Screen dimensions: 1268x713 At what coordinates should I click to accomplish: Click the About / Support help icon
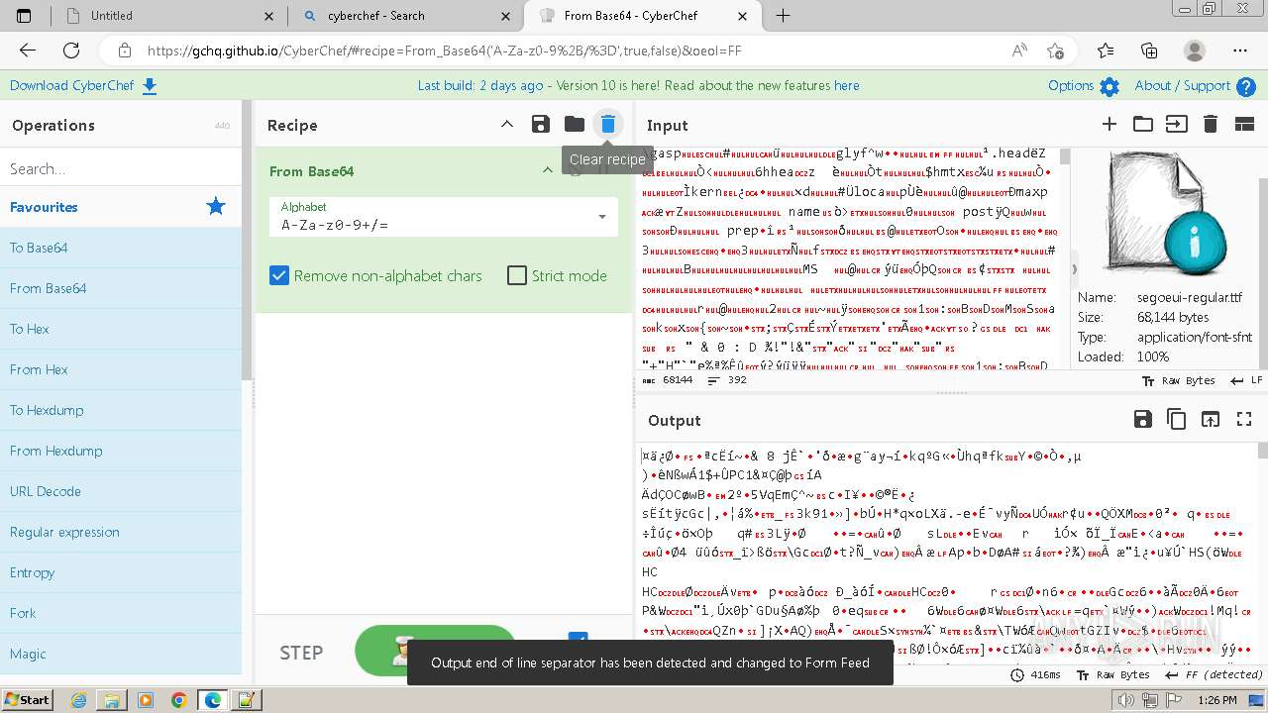[1246, 86]
